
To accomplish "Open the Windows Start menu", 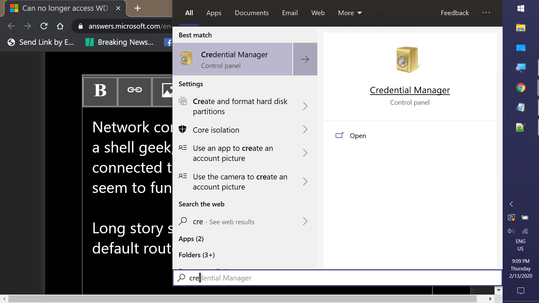I will tap(520, 8).
